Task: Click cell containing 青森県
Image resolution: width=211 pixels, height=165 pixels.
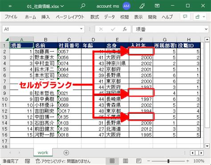Action: coord(117,105)
